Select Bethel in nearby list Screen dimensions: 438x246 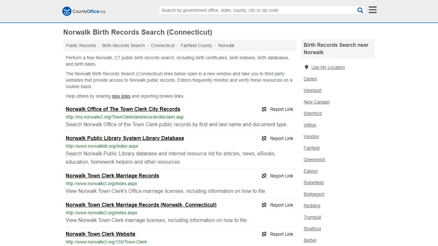310,240
